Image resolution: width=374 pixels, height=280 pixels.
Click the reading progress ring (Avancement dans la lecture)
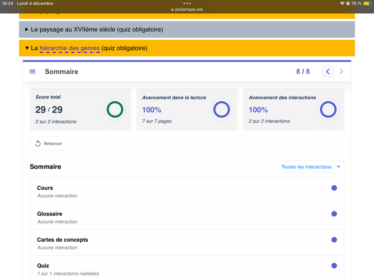(x=222, y=110)
